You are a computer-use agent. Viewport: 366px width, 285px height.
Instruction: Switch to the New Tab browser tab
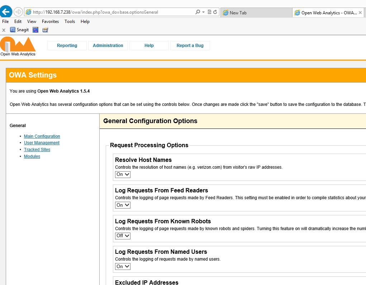[x=256, y=13]
